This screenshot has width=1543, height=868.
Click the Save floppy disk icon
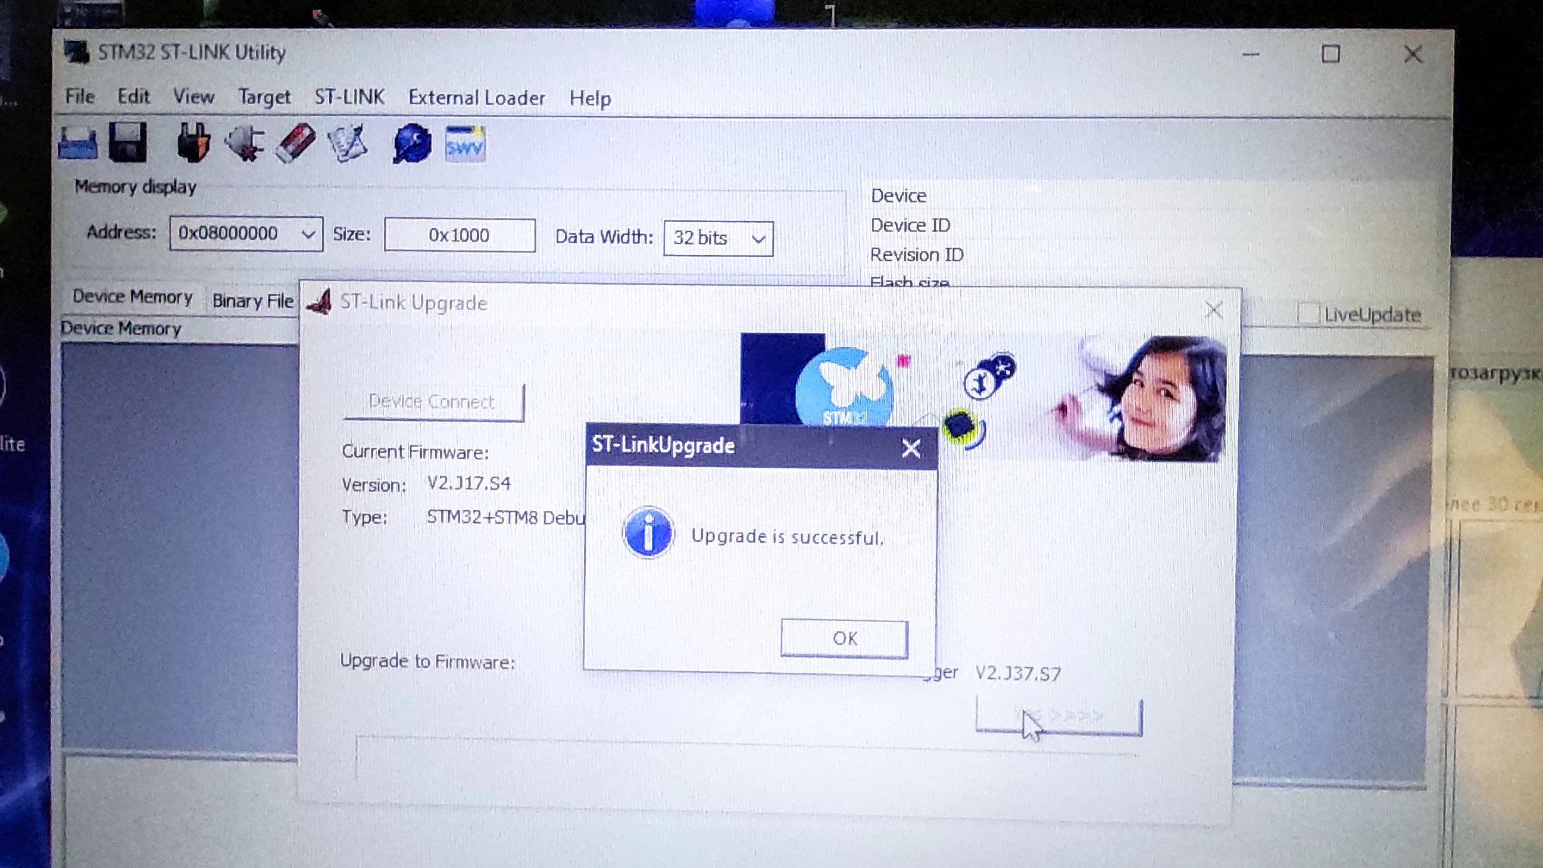click(x=127, y=143)
